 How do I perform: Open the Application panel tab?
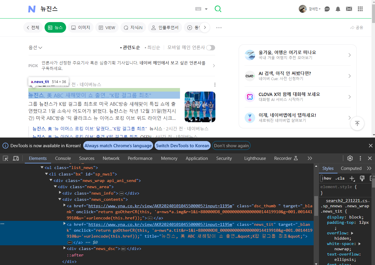point(197,158)
